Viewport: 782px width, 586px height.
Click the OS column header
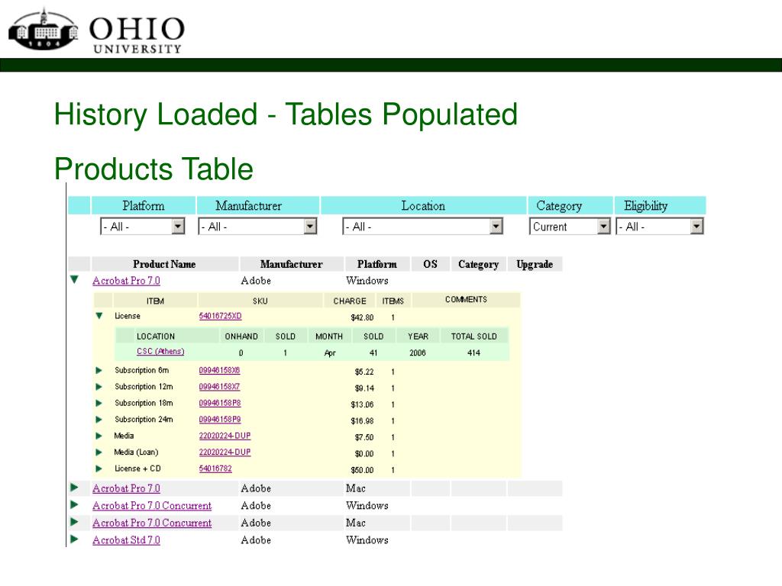[x=431, y=264]
